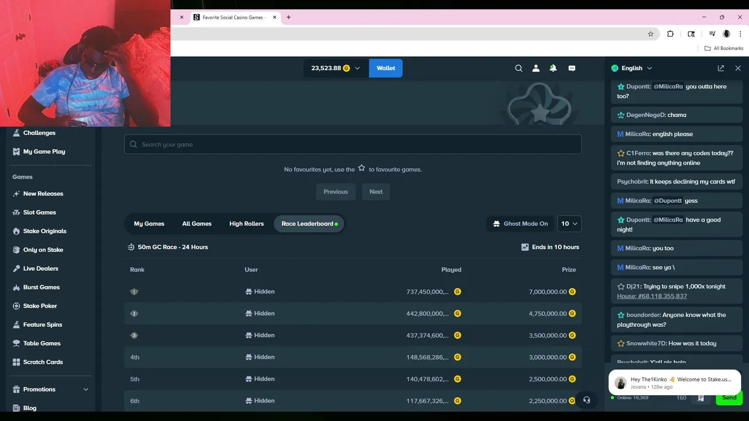Image resolution: width=749 pixels, height=421 pixels.
Task: Open Burst Games
Action: [41, 287]
